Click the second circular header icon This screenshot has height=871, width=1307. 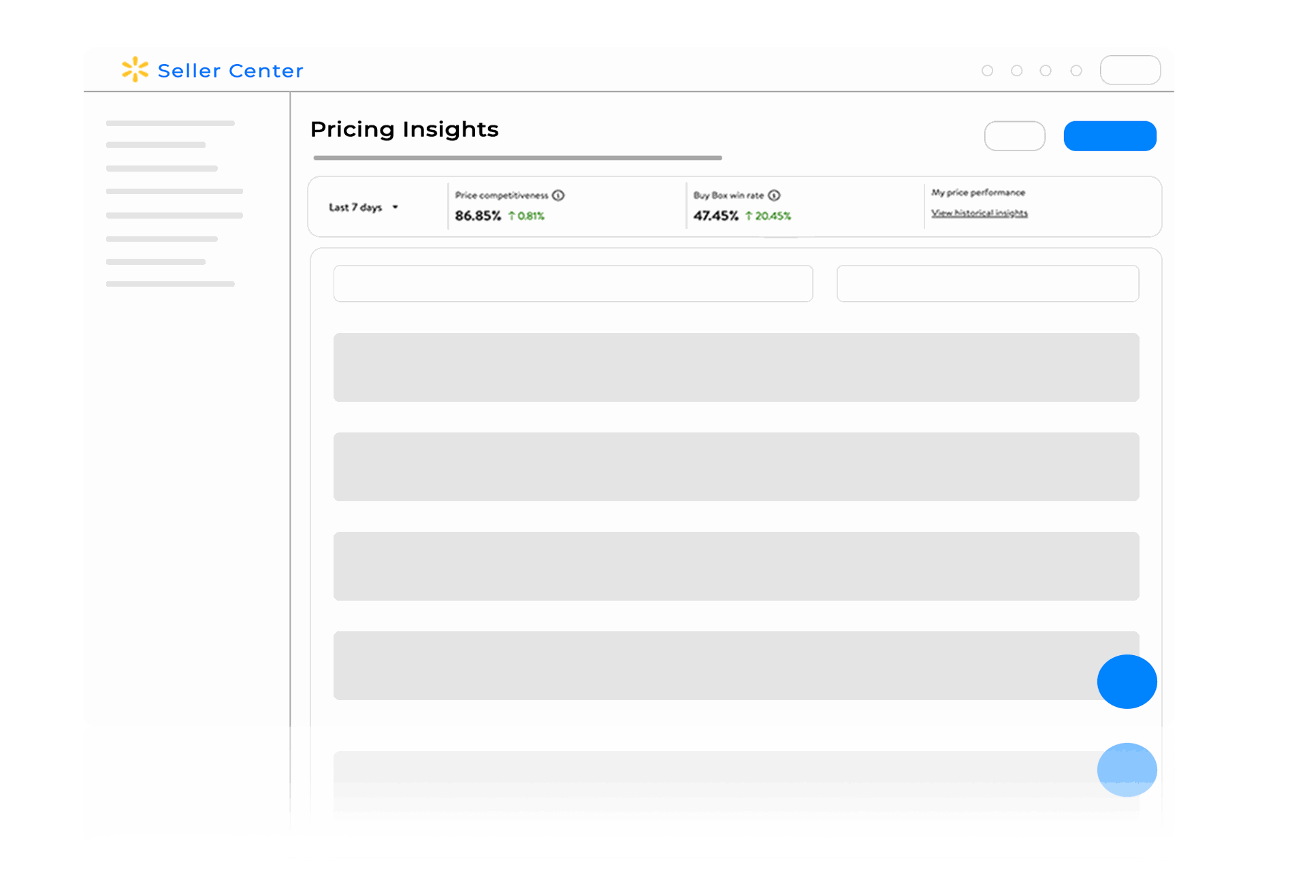[1016, 70]
